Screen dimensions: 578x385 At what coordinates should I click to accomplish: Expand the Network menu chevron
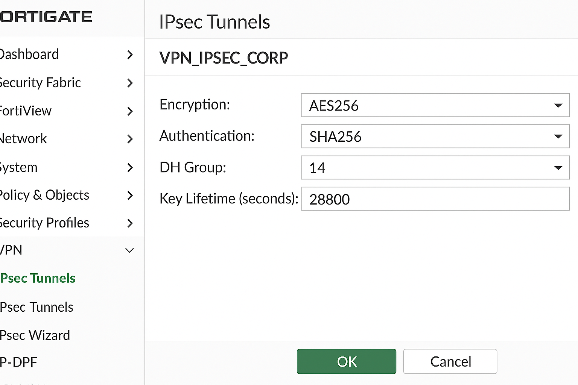pyautogui.click(x=130, y=139)
